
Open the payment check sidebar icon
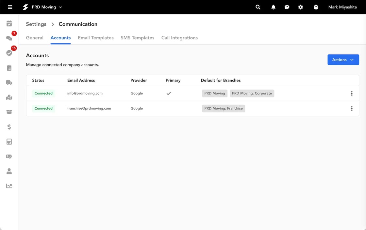[x=9, y=156]
